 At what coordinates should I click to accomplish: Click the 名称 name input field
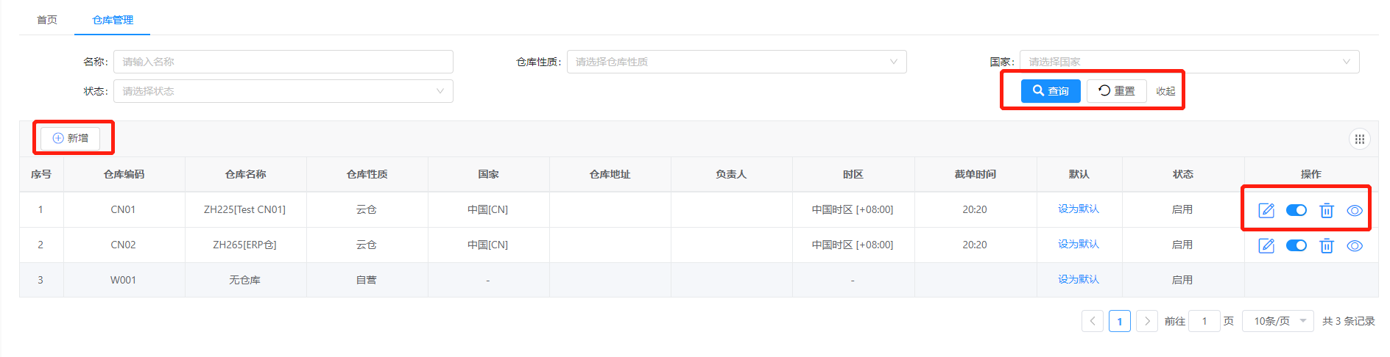(283, 62)
